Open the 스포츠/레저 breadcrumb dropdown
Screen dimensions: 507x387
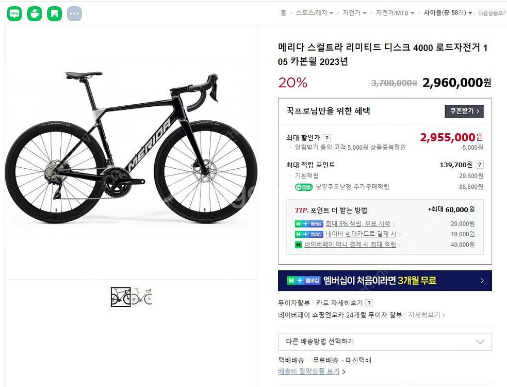pyautogui.click(x=314, y=13)
